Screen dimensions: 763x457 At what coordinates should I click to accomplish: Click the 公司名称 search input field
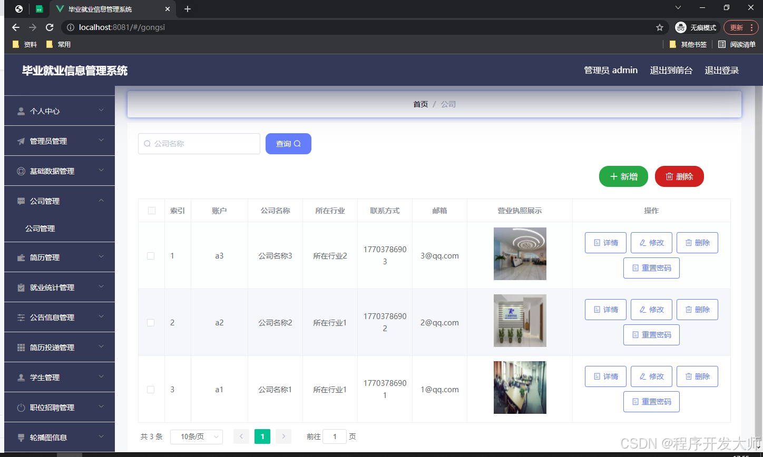coord(199,144)
